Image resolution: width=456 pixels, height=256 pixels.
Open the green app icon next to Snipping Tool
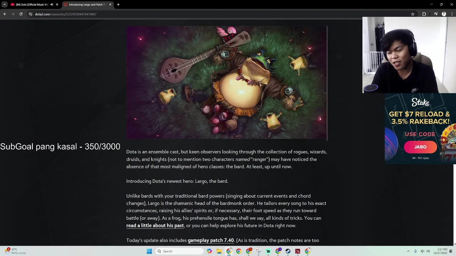pyautogui.click(x=268, y=251)
